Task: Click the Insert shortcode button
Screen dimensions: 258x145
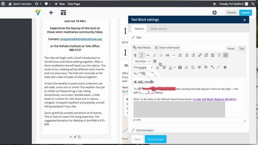Action: [x=167, y=48]
